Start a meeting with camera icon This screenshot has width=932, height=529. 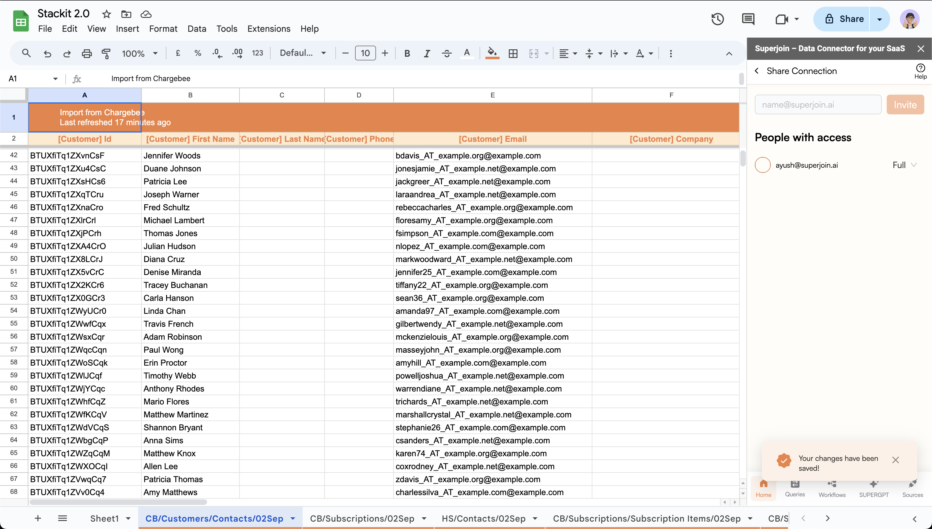click(x=782, y=19)
